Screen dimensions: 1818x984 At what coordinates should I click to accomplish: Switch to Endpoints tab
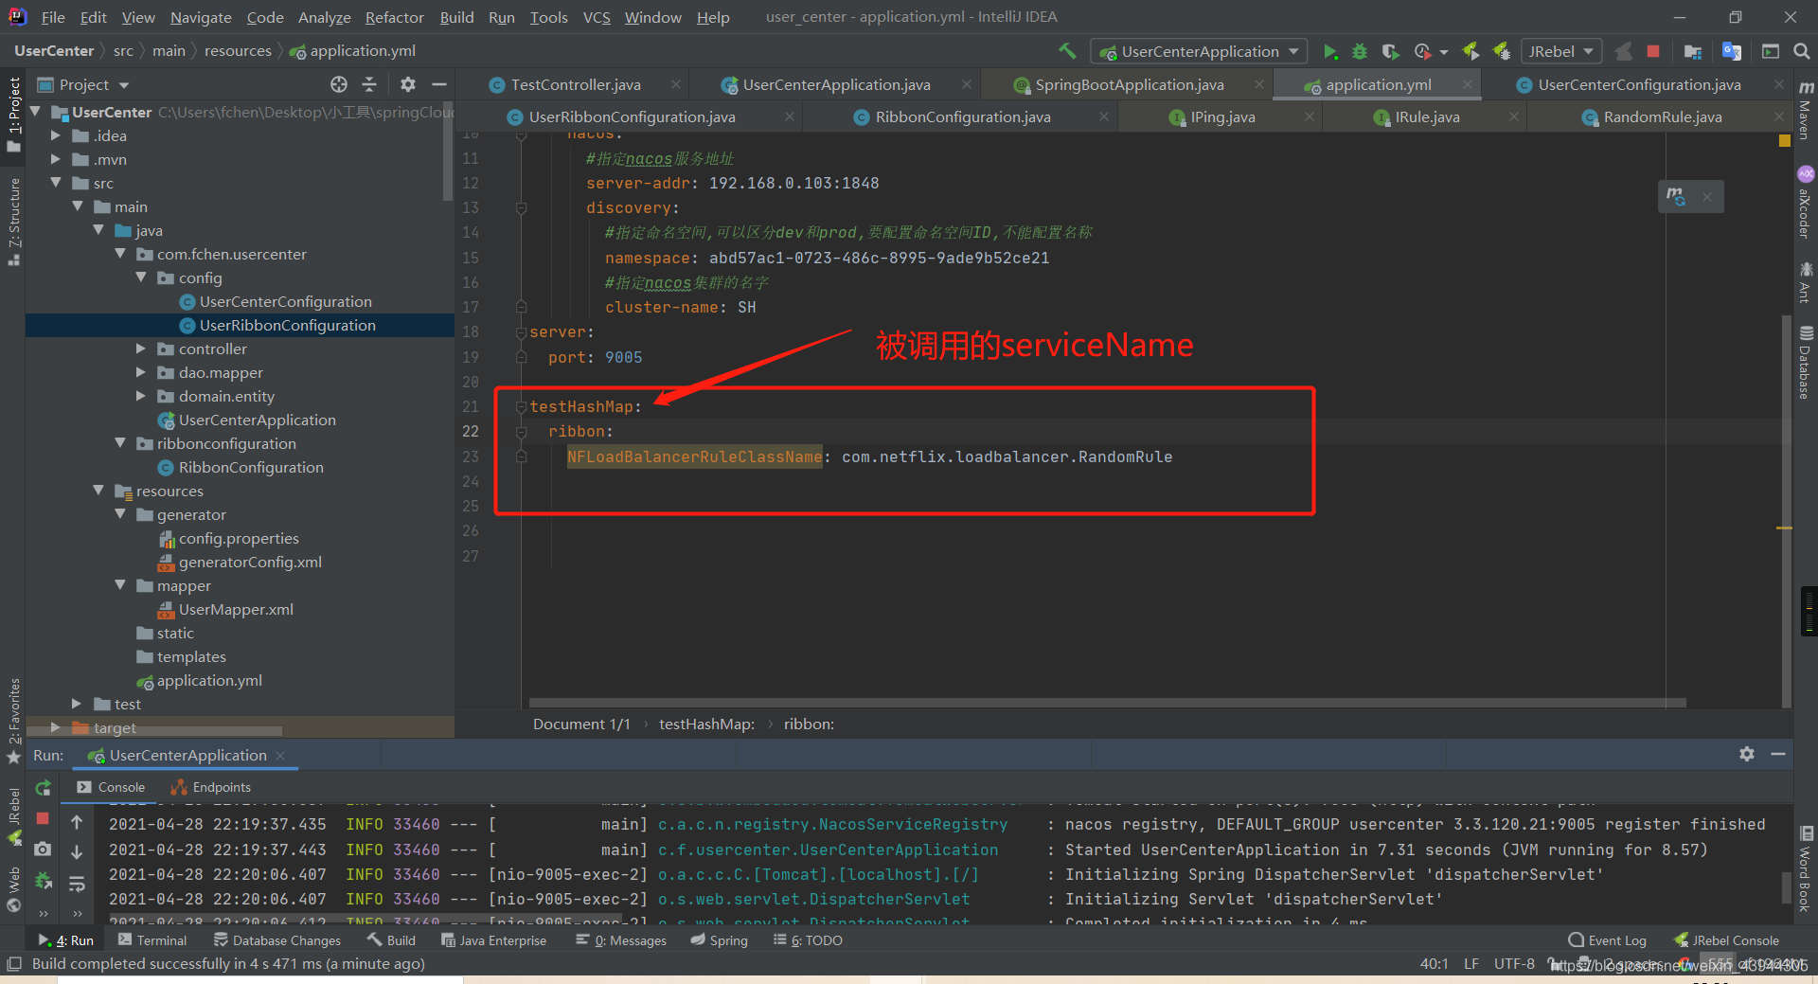211,787
